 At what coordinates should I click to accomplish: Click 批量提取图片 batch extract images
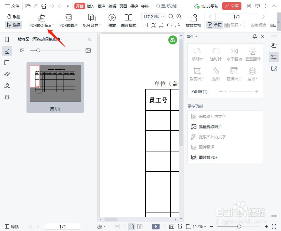click(x=207, y=127)
